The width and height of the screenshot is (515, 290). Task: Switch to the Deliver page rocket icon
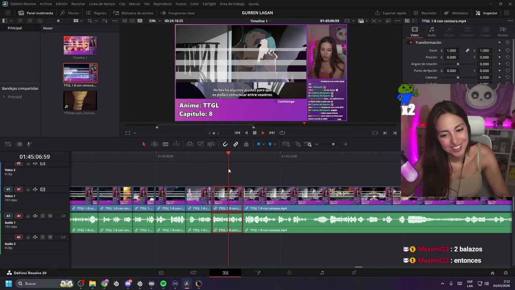click(354, 273)
